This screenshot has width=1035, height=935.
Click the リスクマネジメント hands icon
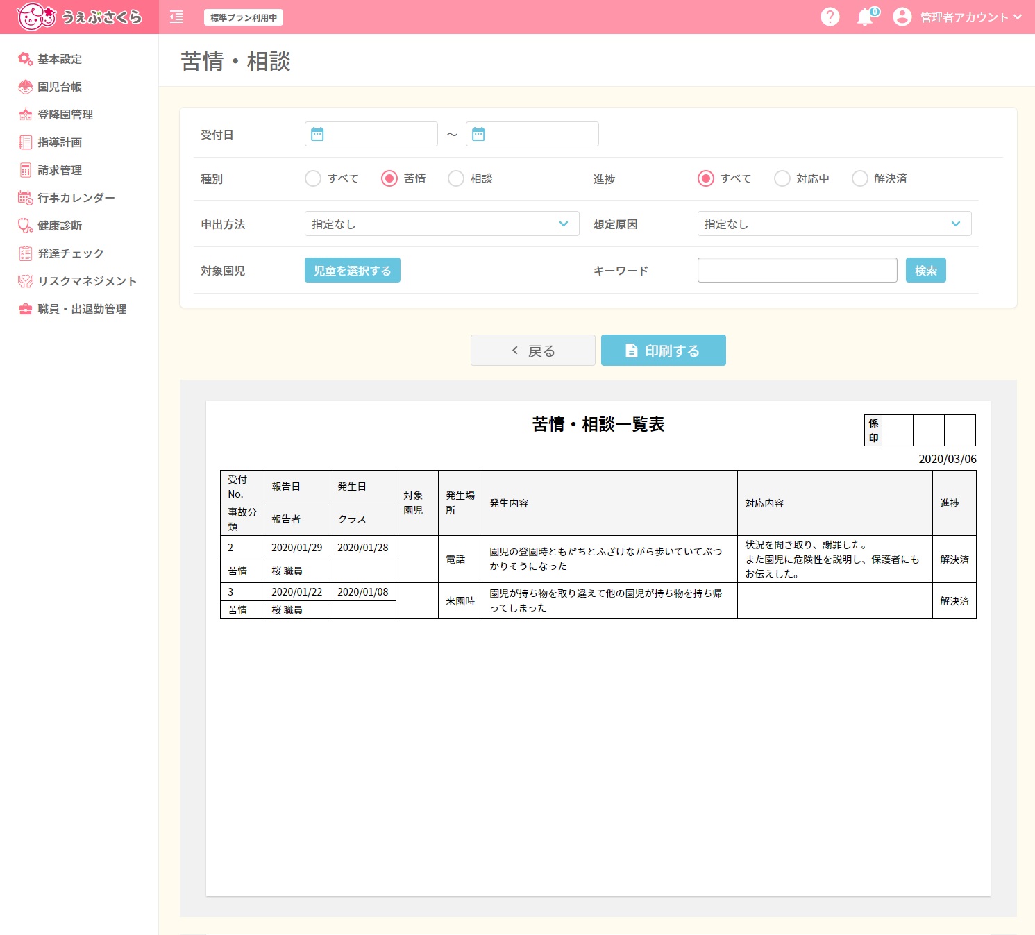[x=26, y=281]
